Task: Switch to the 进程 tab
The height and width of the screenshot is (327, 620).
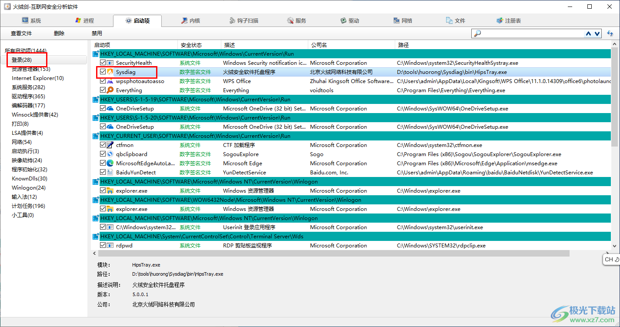Action: click(84, 20)
